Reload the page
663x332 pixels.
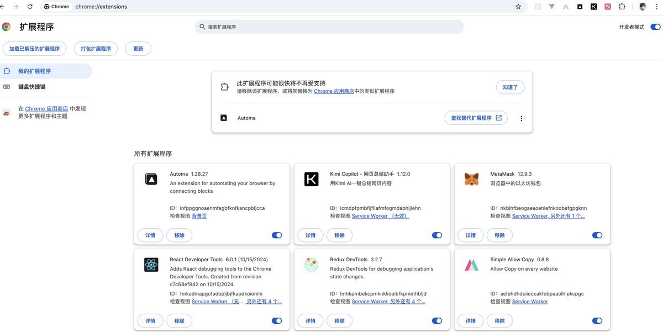tap(30, 7)
